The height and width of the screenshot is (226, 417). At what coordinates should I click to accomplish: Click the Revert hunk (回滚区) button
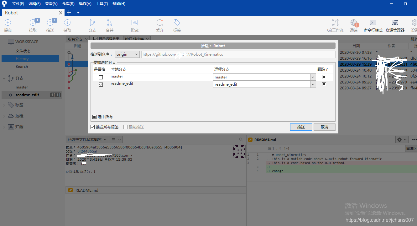pos(411,148)
